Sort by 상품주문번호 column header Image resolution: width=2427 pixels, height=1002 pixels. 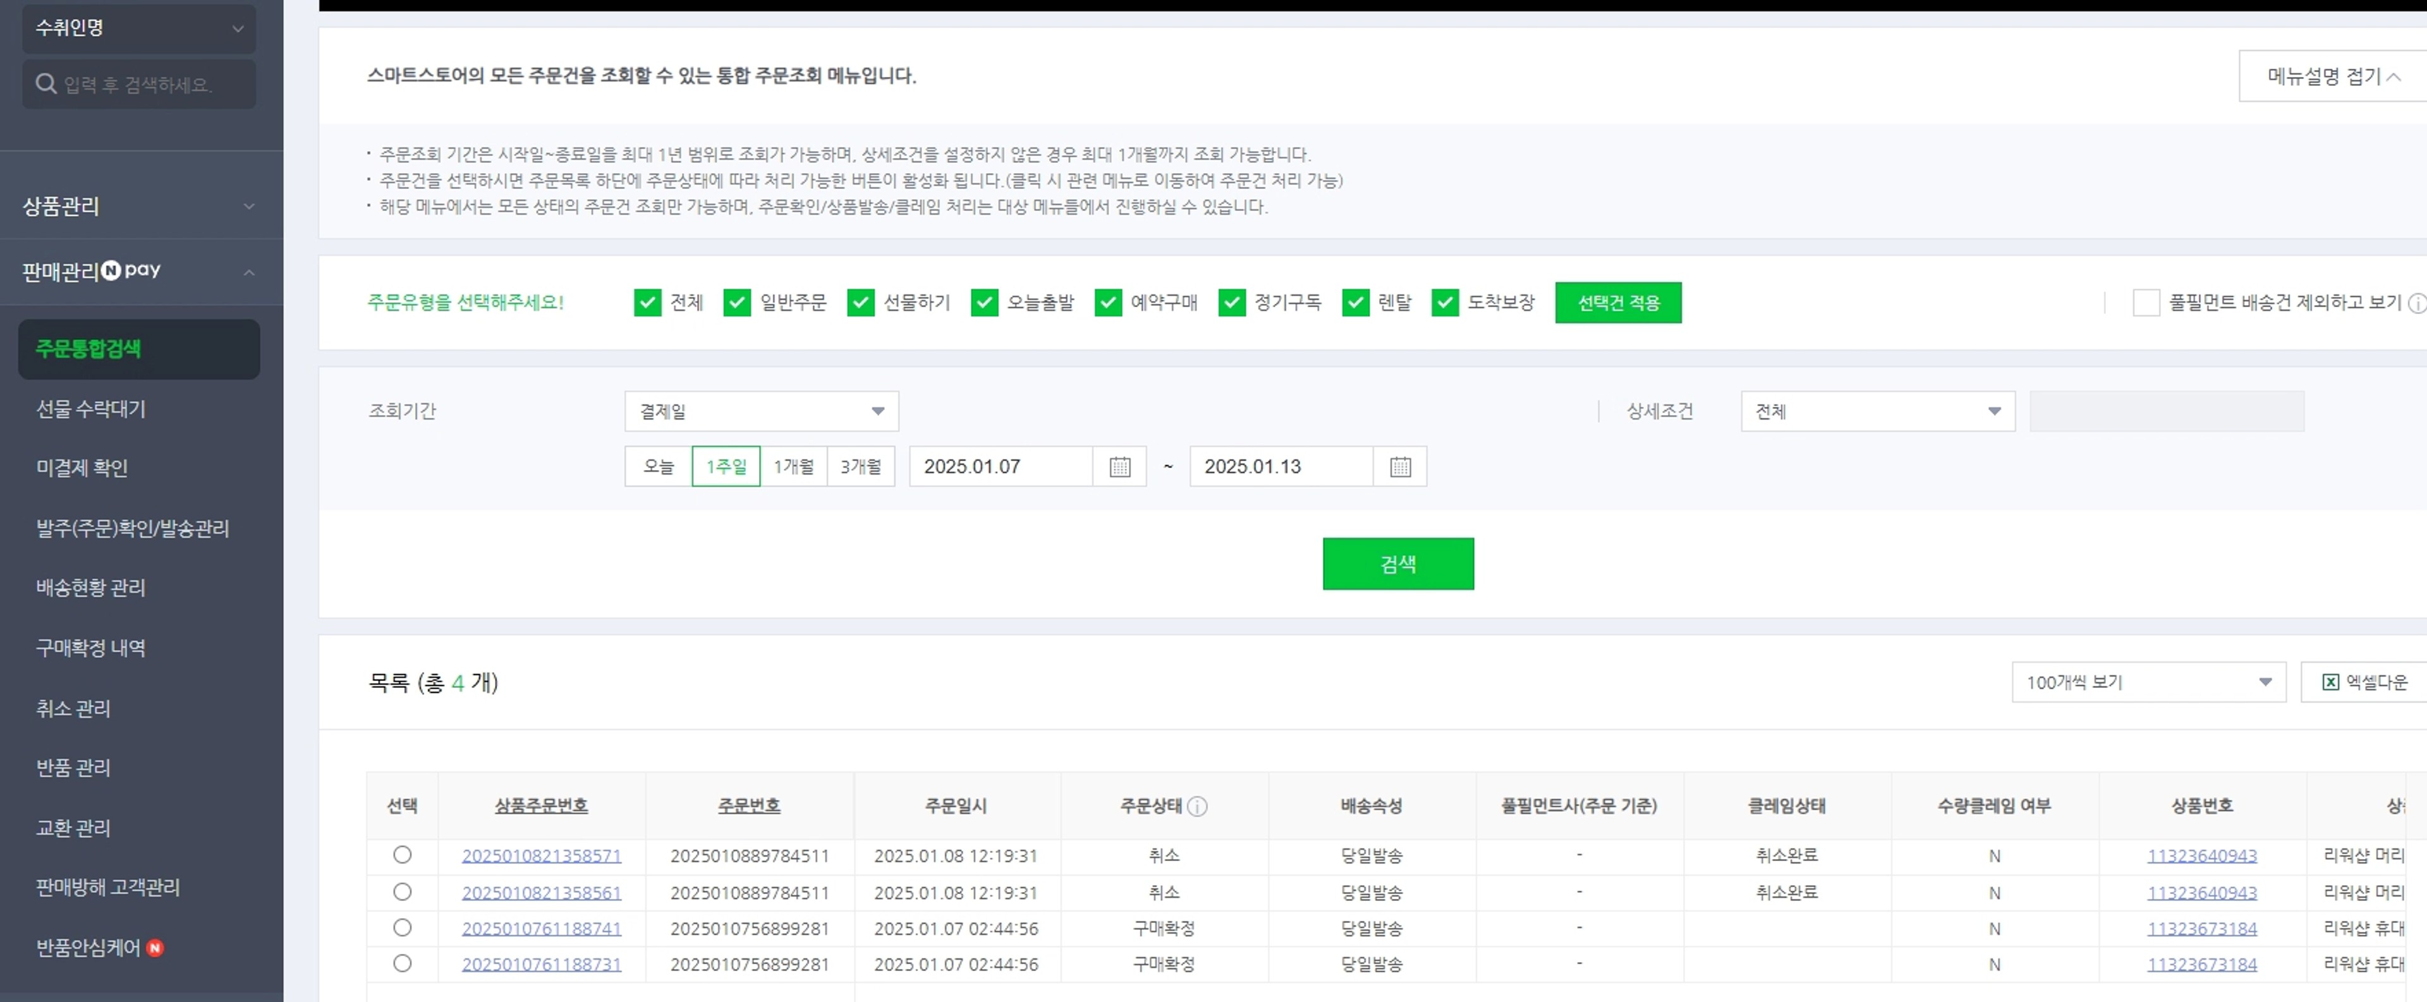click(542, 806)
